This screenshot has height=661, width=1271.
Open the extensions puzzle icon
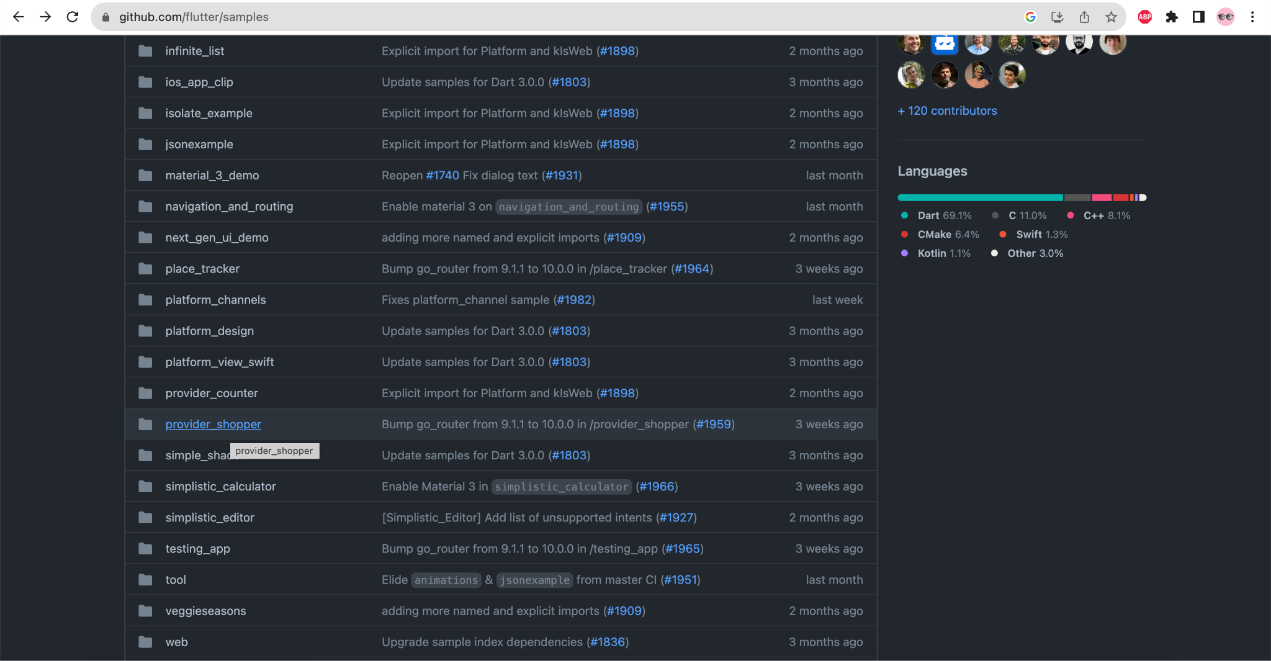click(1172, 17)
